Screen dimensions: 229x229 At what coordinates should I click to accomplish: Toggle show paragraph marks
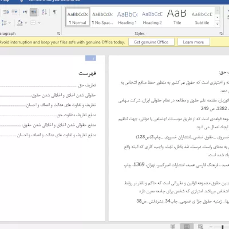55,12
